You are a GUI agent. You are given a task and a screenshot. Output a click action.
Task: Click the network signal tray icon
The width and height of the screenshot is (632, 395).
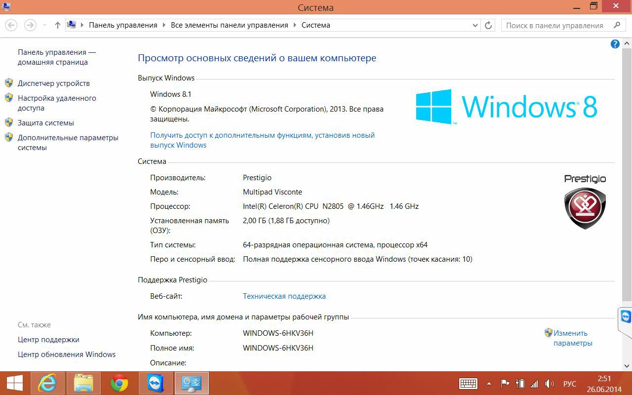coord(534,384)
